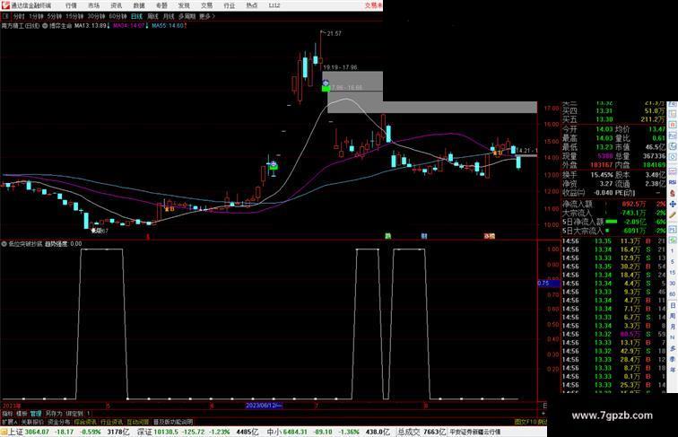678x437 pixels.
Task: Click the 净流入额 row in quote panel
Action: point(613,204)
